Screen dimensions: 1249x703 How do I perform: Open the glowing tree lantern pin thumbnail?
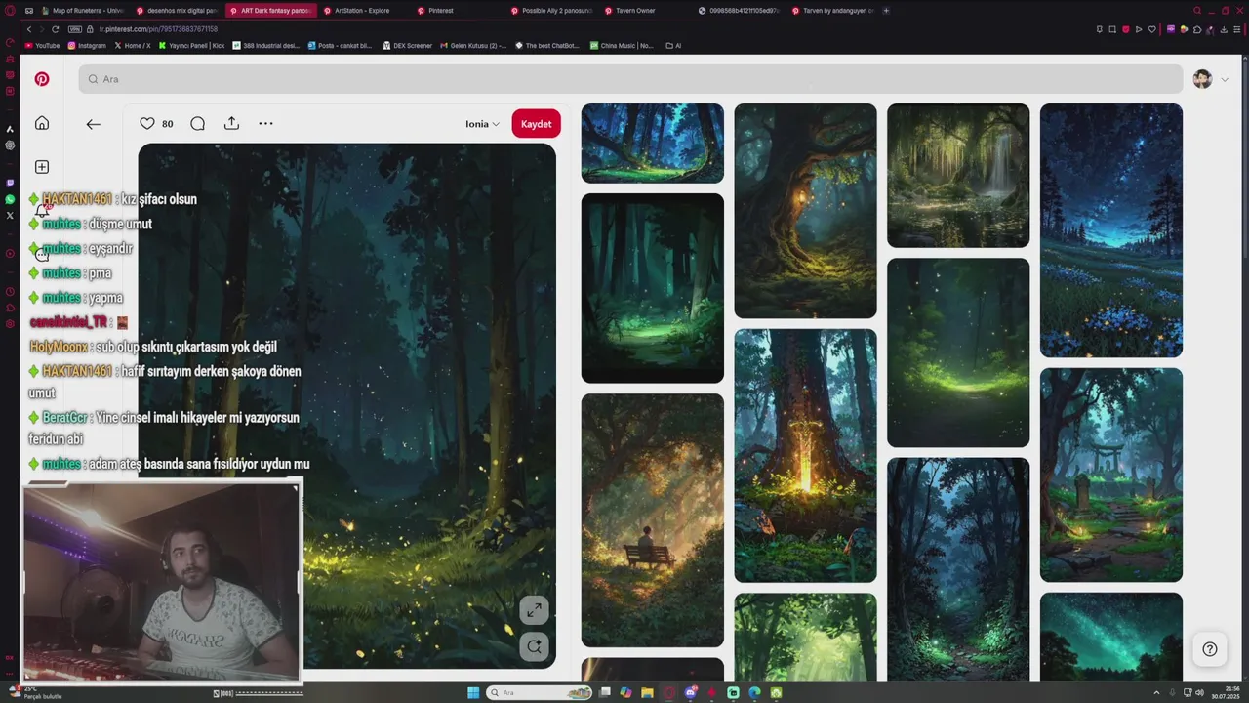[x=805, y=211]
